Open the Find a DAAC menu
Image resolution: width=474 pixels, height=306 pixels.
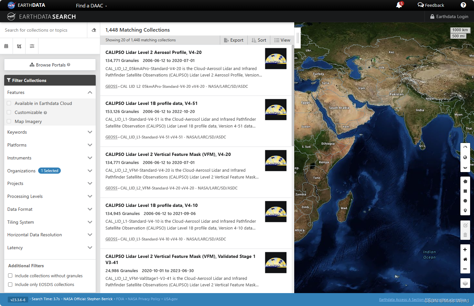91,5
